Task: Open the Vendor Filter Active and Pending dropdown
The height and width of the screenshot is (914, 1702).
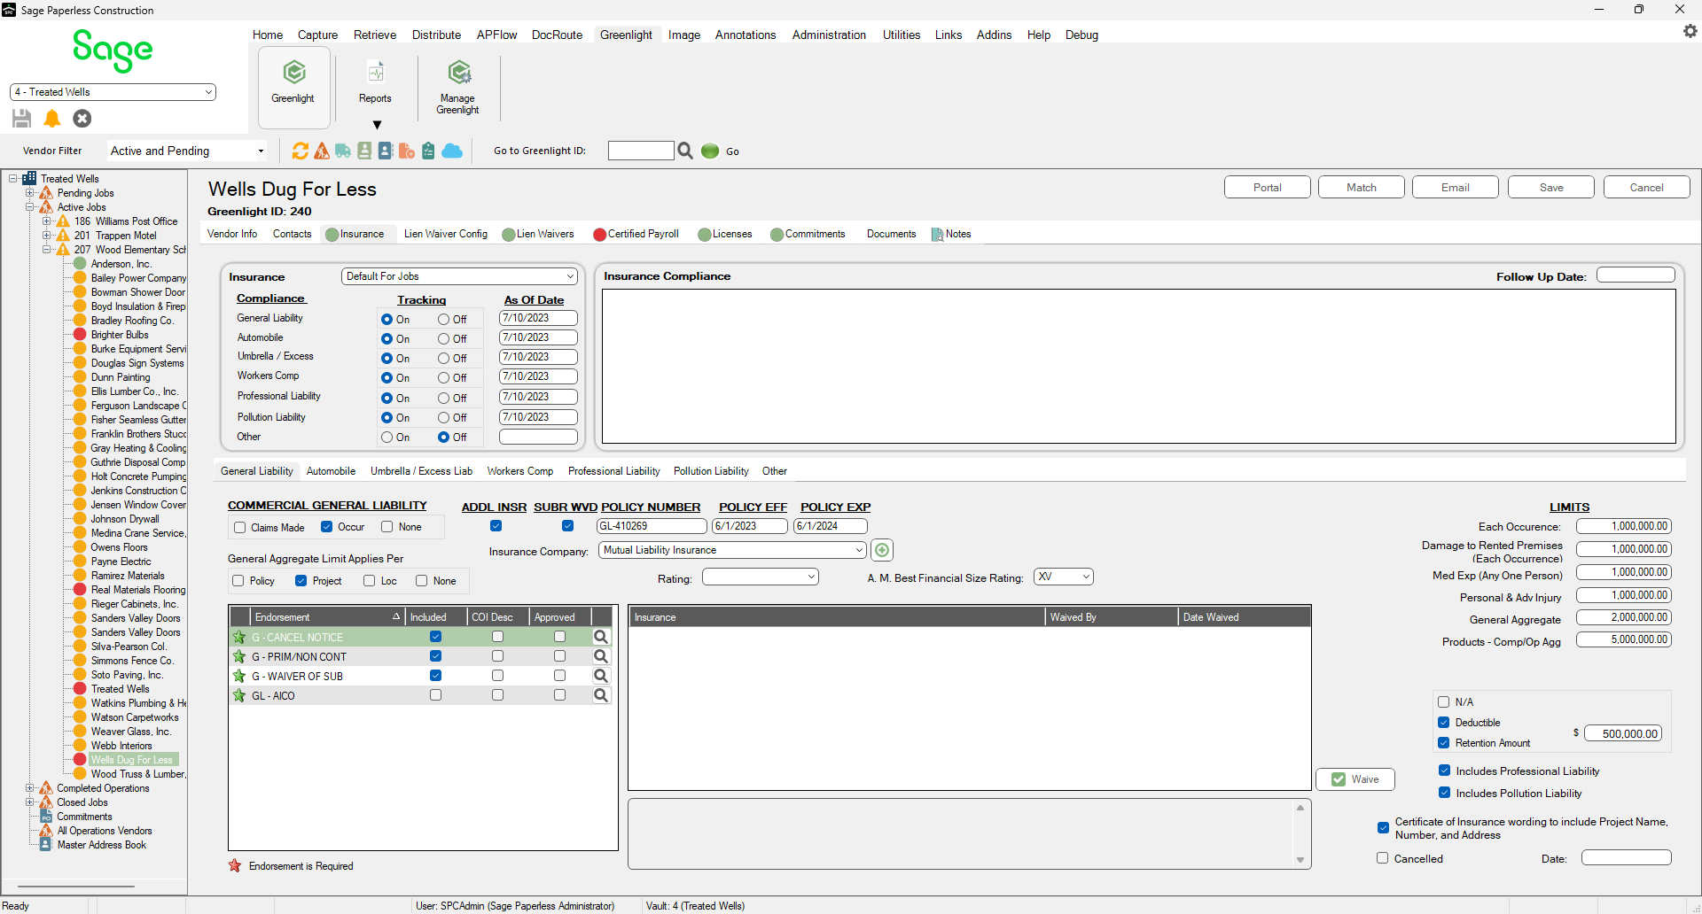Action: coord(187,151)
